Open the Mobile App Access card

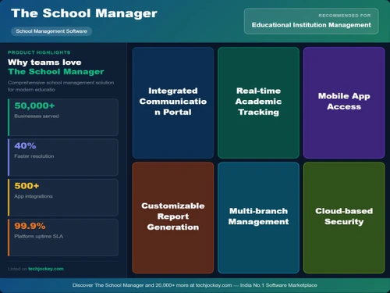pyautogui.click(x=344, y=102)
